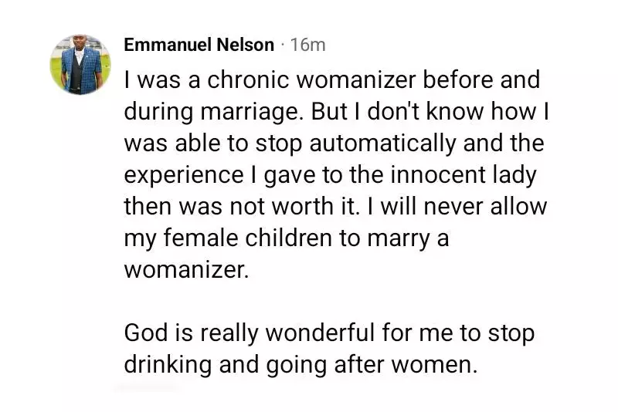Click the first line starting "I was a chronic"
This screenshot has height=412, width=618.
(331, 80)
